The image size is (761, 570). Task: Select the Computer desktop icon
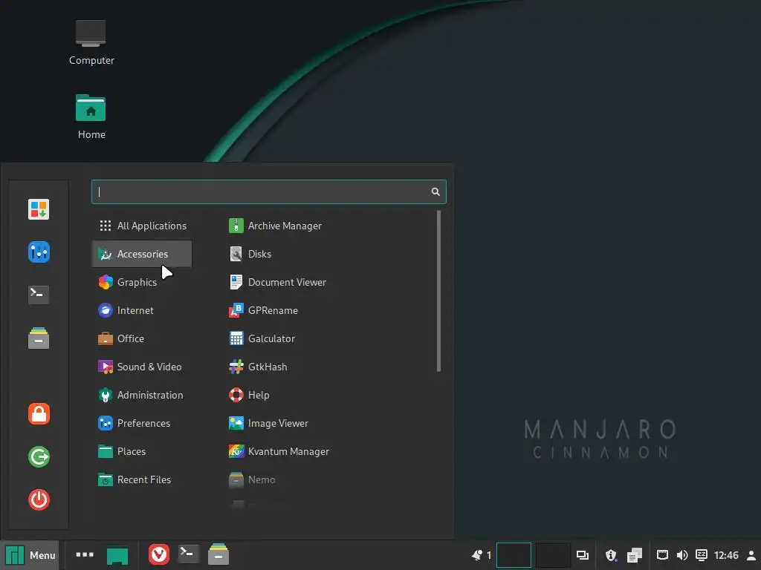(x=91, y=42)
